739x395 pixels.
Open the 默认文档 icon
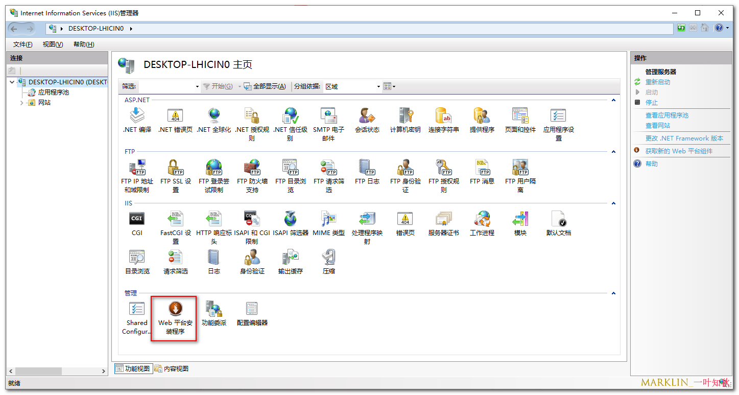558,219
